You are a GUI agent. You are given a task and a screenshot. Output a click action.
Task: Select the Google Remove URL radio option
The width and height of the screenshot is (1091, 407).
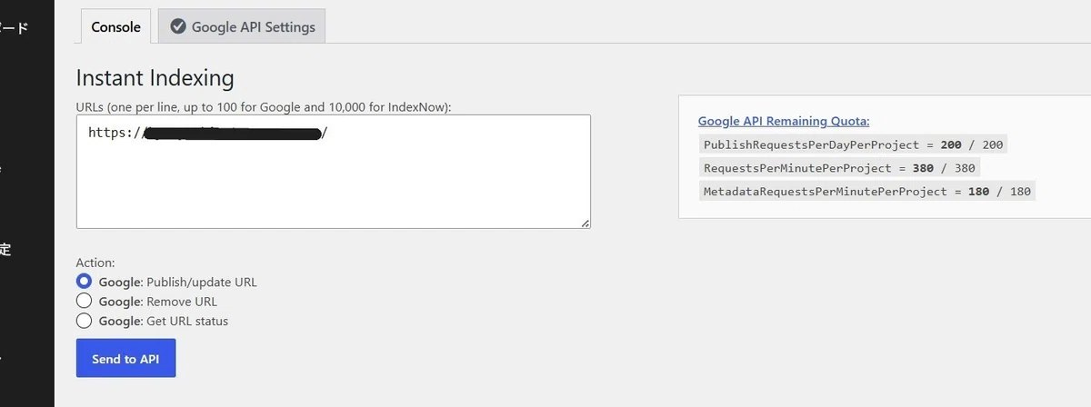tap(84, 301)
